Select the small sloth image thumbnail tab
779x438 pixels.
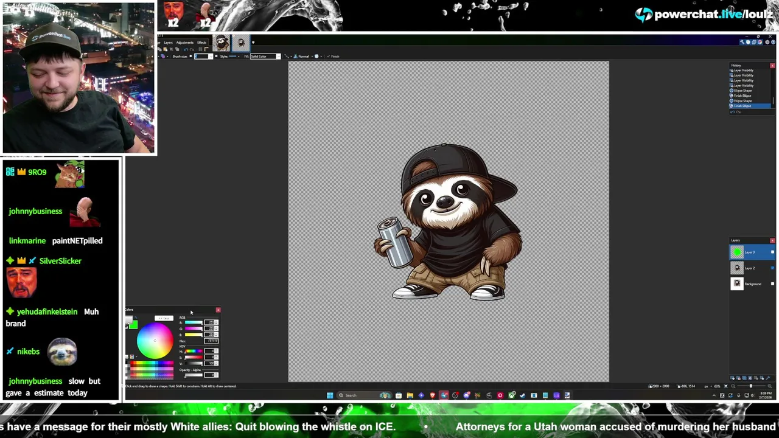[241, 43]
